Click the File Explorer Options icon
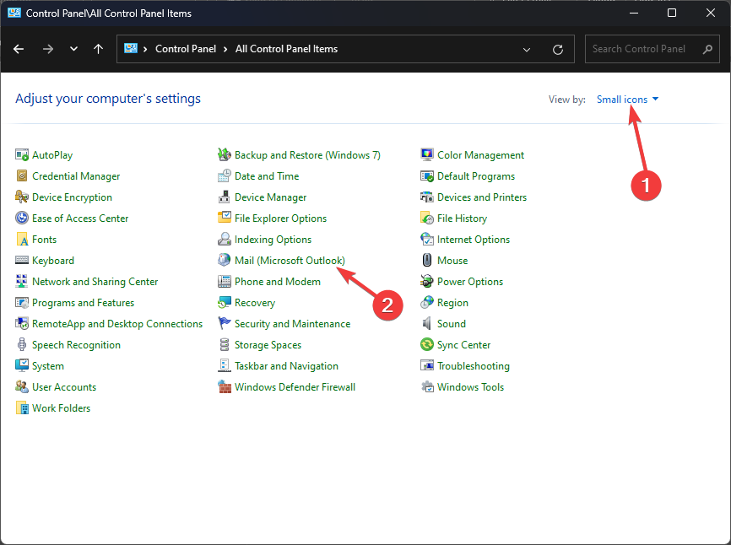Screen dimensions: 731x545 click(225, 218)
